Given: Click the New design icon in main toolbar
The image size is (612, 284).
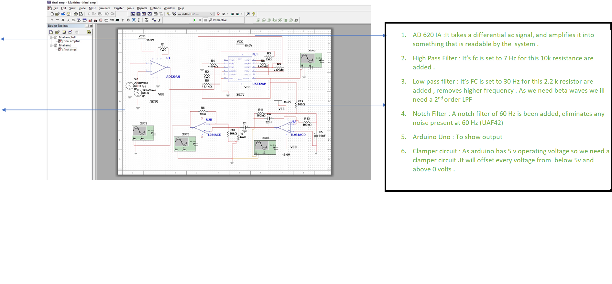Looking at the screenshot, I should tap(52, 14).
